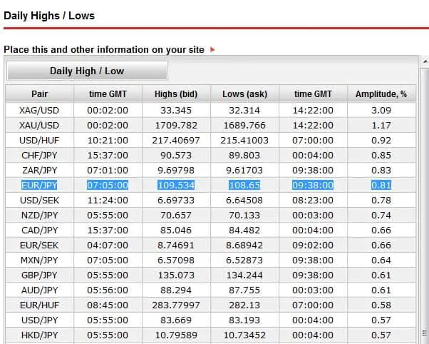
Task: Select the MXN/JPY pair cell
Action: click(x=39, y=260)
